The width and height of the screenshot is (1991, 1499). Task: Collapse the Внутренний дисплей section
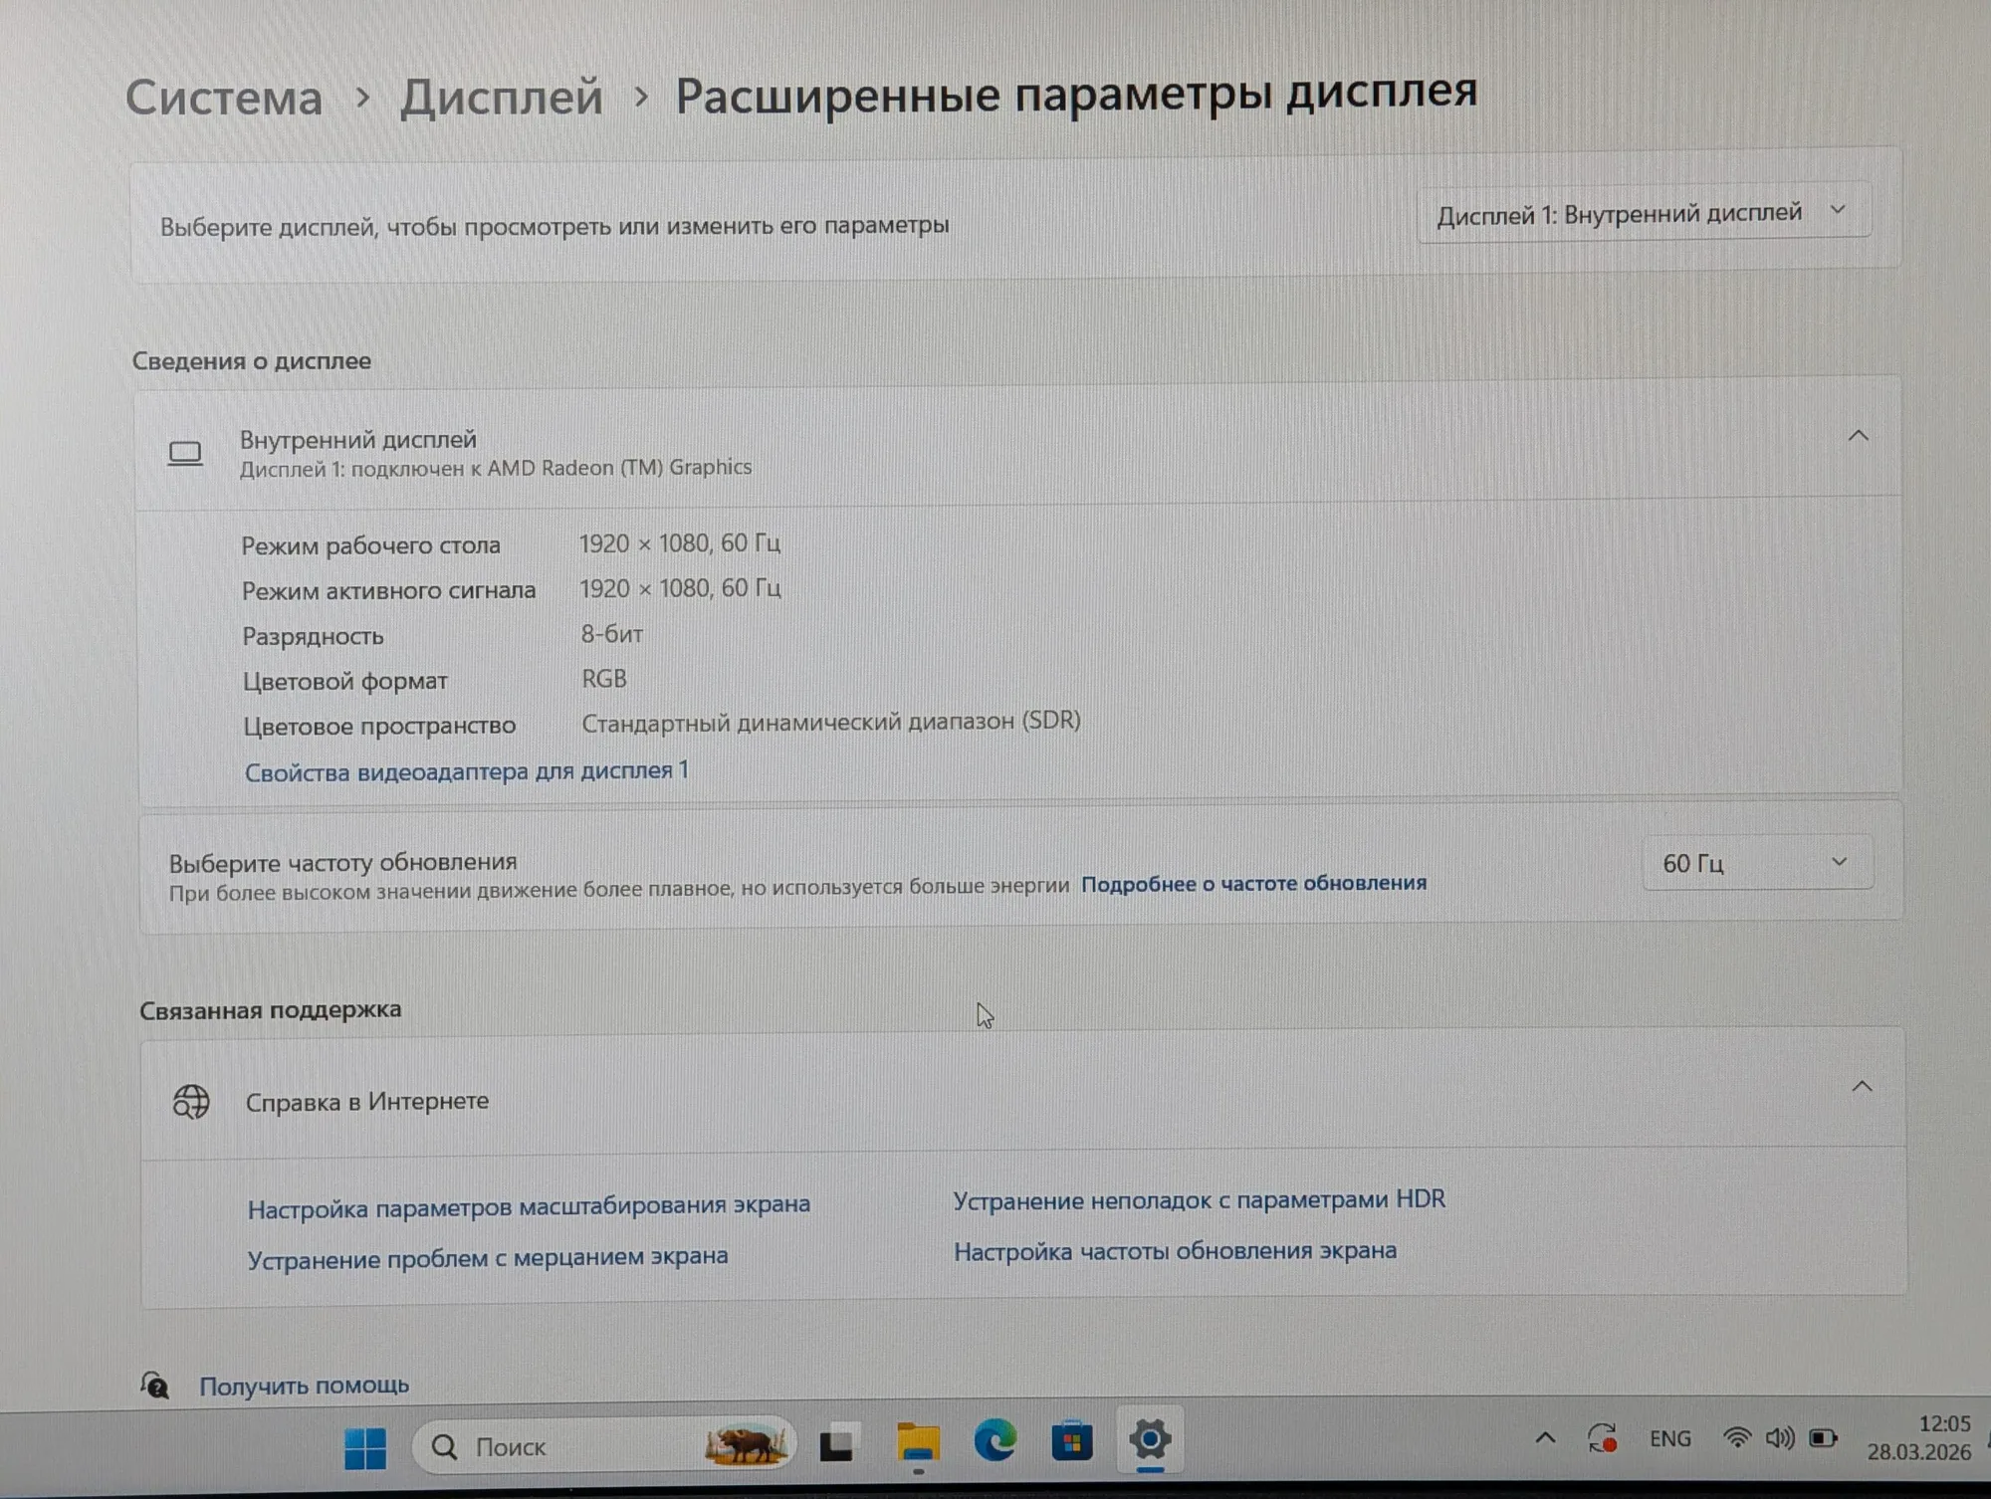(1858, 435)
